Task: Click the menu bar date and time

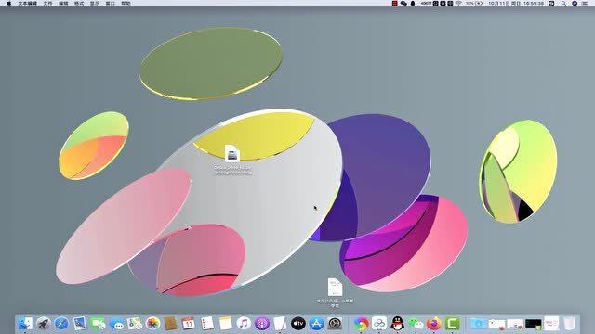Action: coord(516,3)
